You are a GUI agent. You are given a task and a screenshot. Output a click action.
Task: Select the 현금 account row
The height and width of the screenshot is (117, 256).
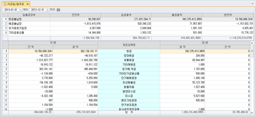129,51
